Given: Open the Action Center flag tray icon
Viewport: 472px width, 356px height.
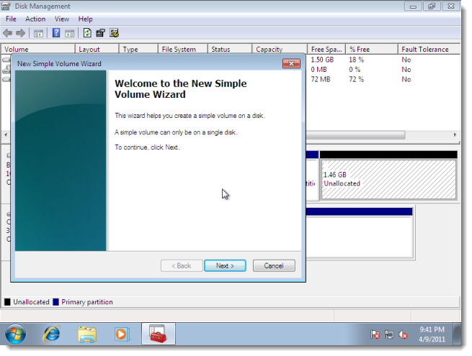Looking at the screenshot, I should click(x=375, y=334).
